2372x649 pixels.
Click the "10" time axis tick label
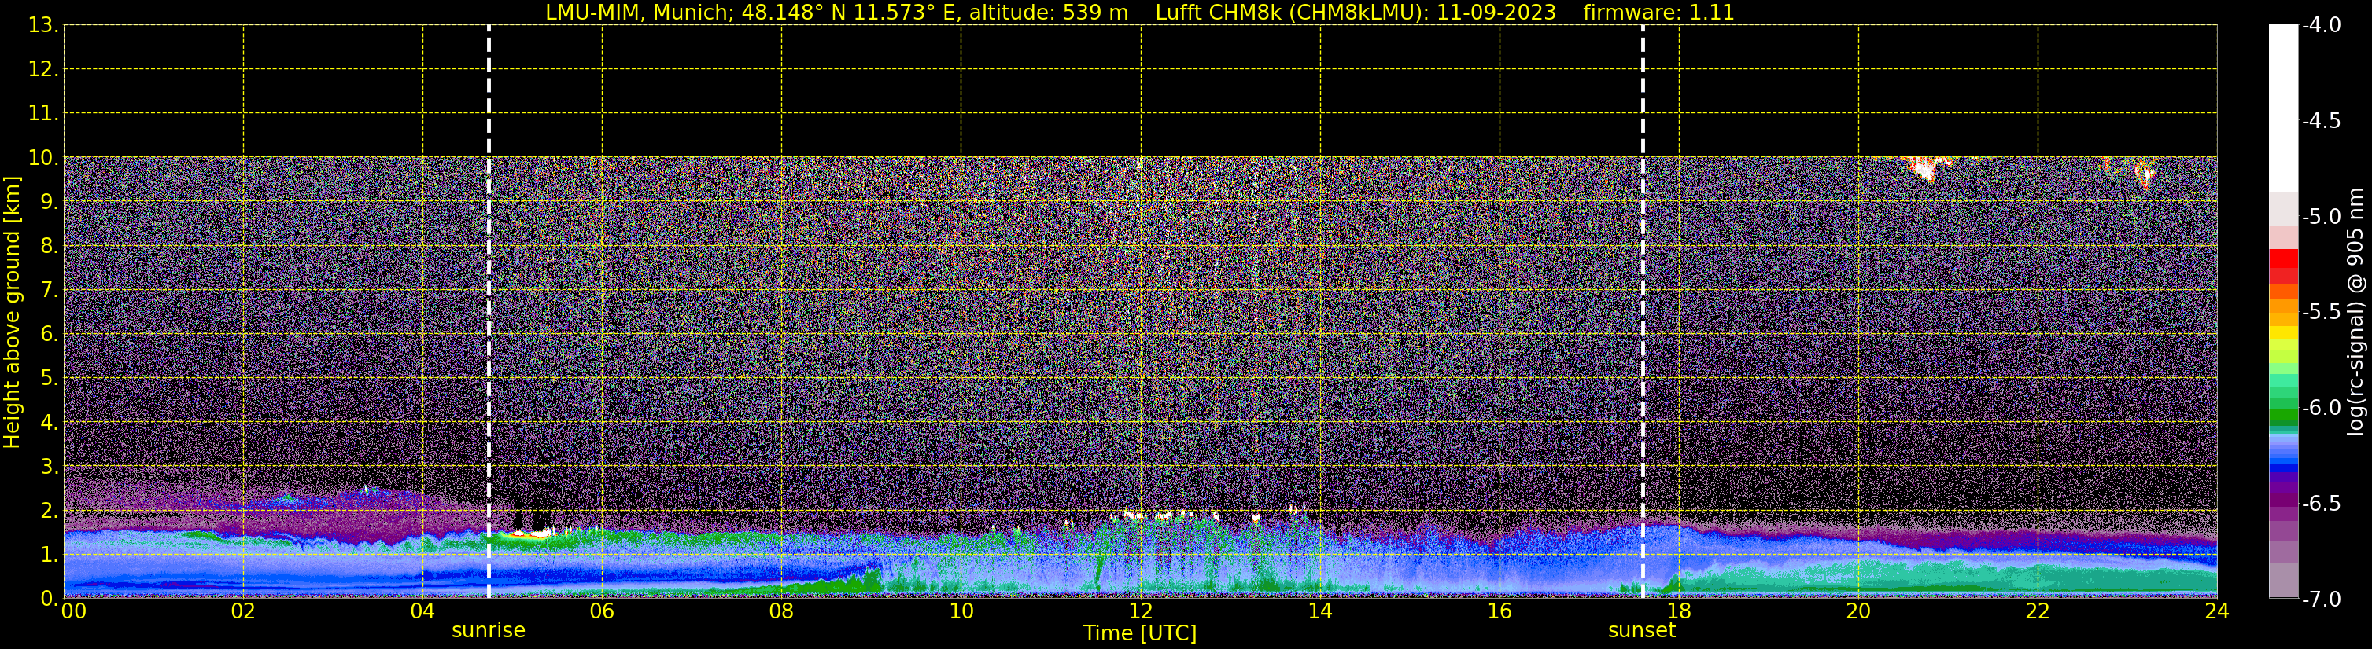pos(961,612)
